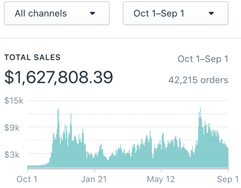Click the gray baseline bar under the chart
Image resolution: width=241 pixels, height=188 pixels.
[128, 168]
